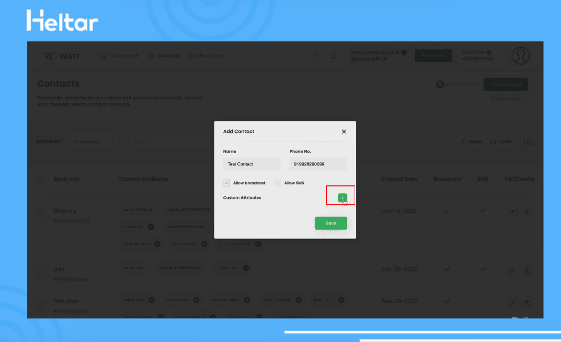Add a custom attribute with the plus icon
This screenshot has width=561, height=342.
click(x=342, y=198)
